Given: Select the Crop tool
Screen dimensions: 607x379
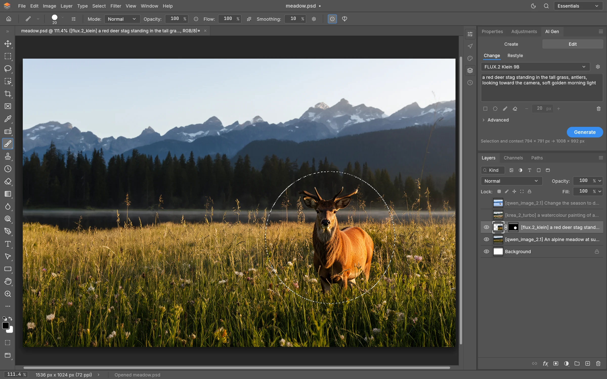Looking at the screenshot, I should [x=8, y=94].
